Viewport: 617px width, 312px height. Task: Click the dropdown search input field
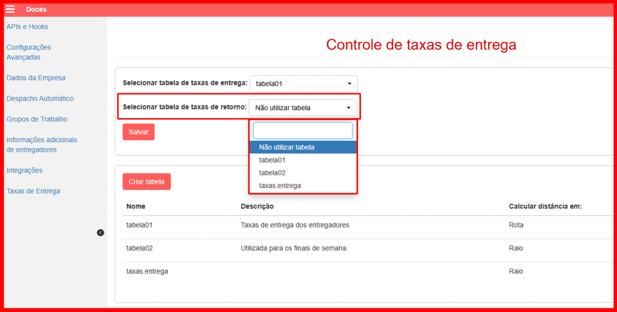[302, 131]
